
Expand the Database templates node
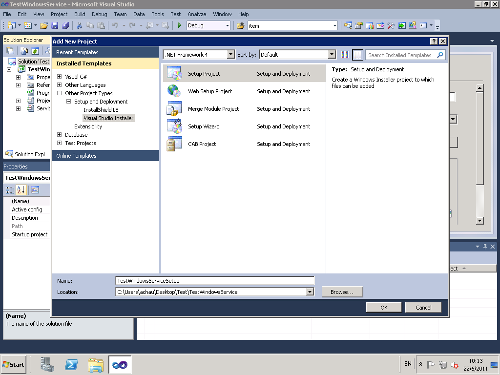pos(59,135)
